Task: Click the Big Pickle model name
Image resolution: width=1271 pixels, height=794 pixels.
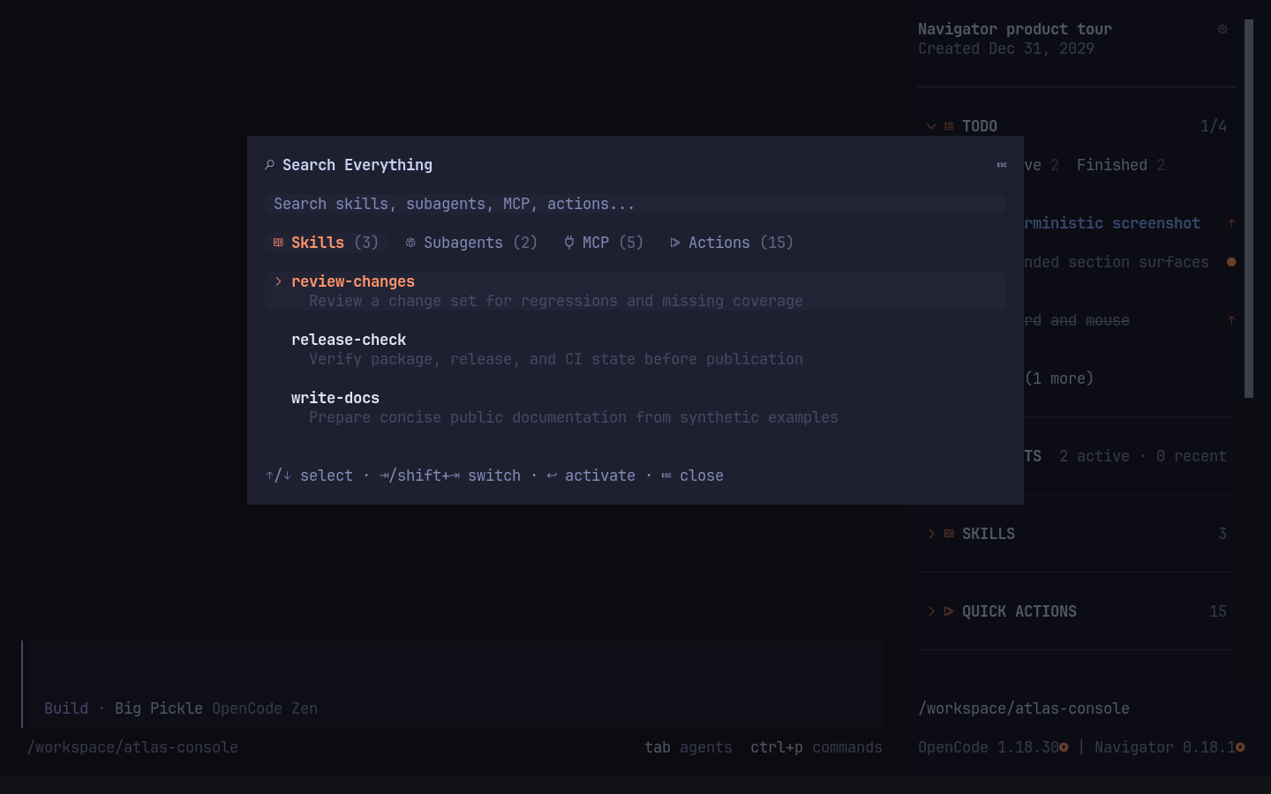Action: (x=159, y=708)
